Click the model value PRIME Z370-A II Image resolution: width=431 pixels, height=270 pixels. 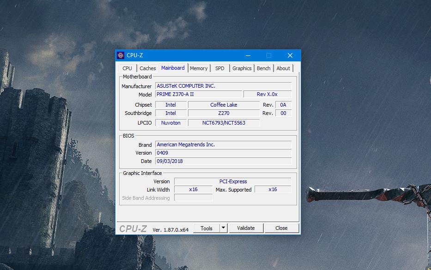tap(199, 94)
